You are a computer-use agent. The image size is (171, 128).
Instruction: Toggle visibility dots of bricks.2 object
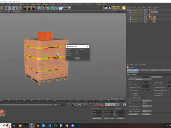146,19
